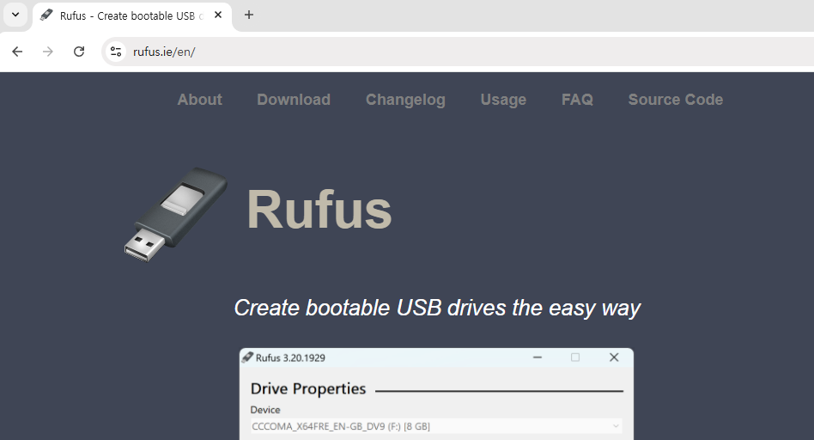
Task: Open the About page
Action: (199, 100)
